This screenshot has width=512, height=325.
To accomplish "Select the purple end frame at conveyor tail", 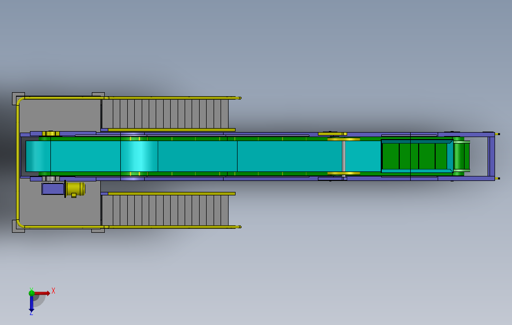I will click(491, 157).
